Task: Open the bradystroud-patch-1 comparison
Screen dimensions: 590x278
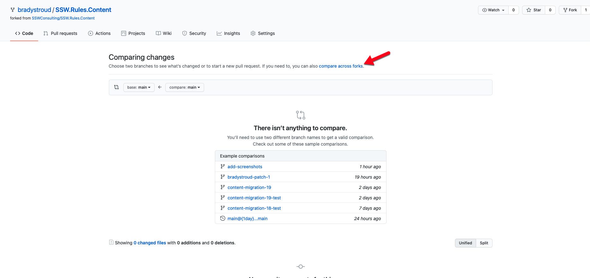Action: tap(249, 177)
